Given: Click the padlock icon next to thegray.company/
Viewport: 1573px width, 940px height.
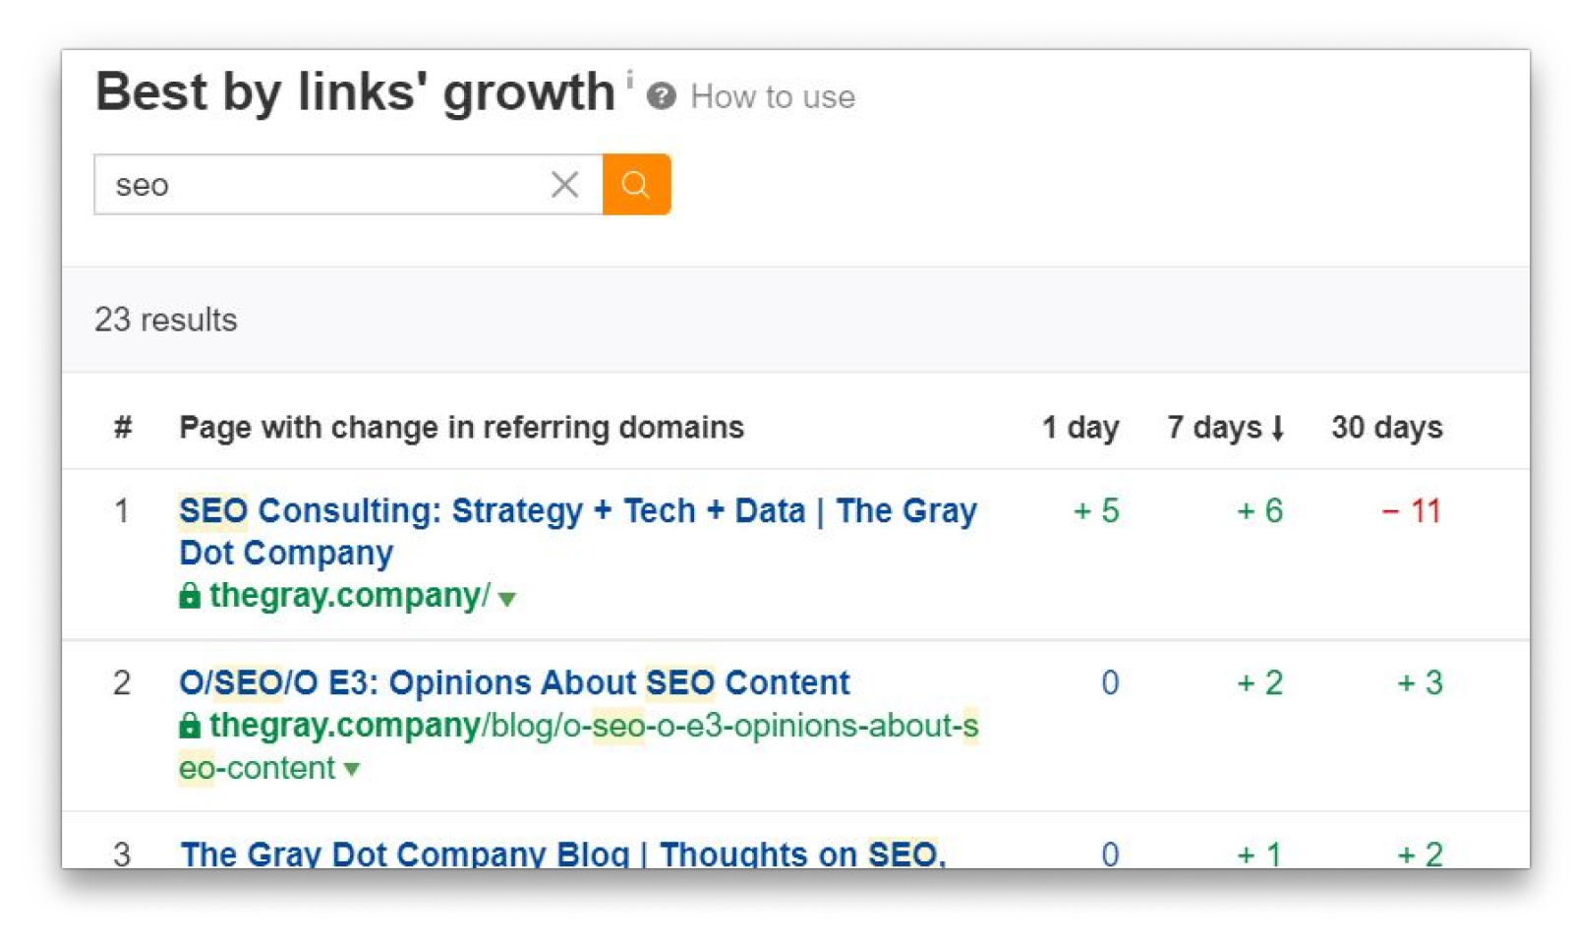Looking at the screenshot, I should click(189, 596).
